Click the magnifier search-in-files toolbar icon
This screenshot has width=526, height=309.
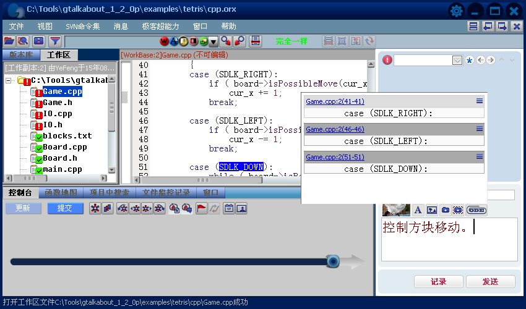tap(24, 41)
